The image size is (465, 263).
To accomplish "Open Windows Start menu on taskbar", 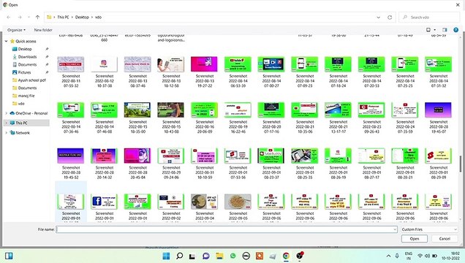I will (167, 256).
